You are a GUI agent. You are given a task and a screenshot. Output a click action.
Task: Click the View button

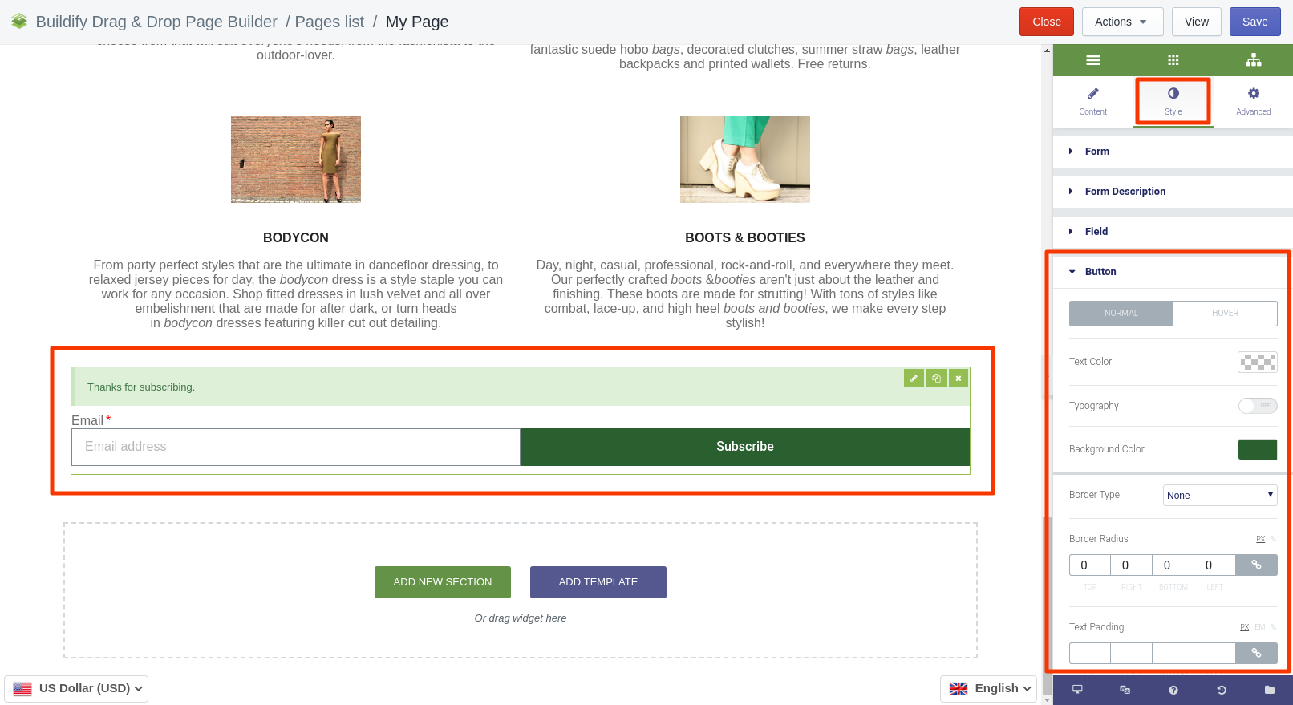point(1197,22)
